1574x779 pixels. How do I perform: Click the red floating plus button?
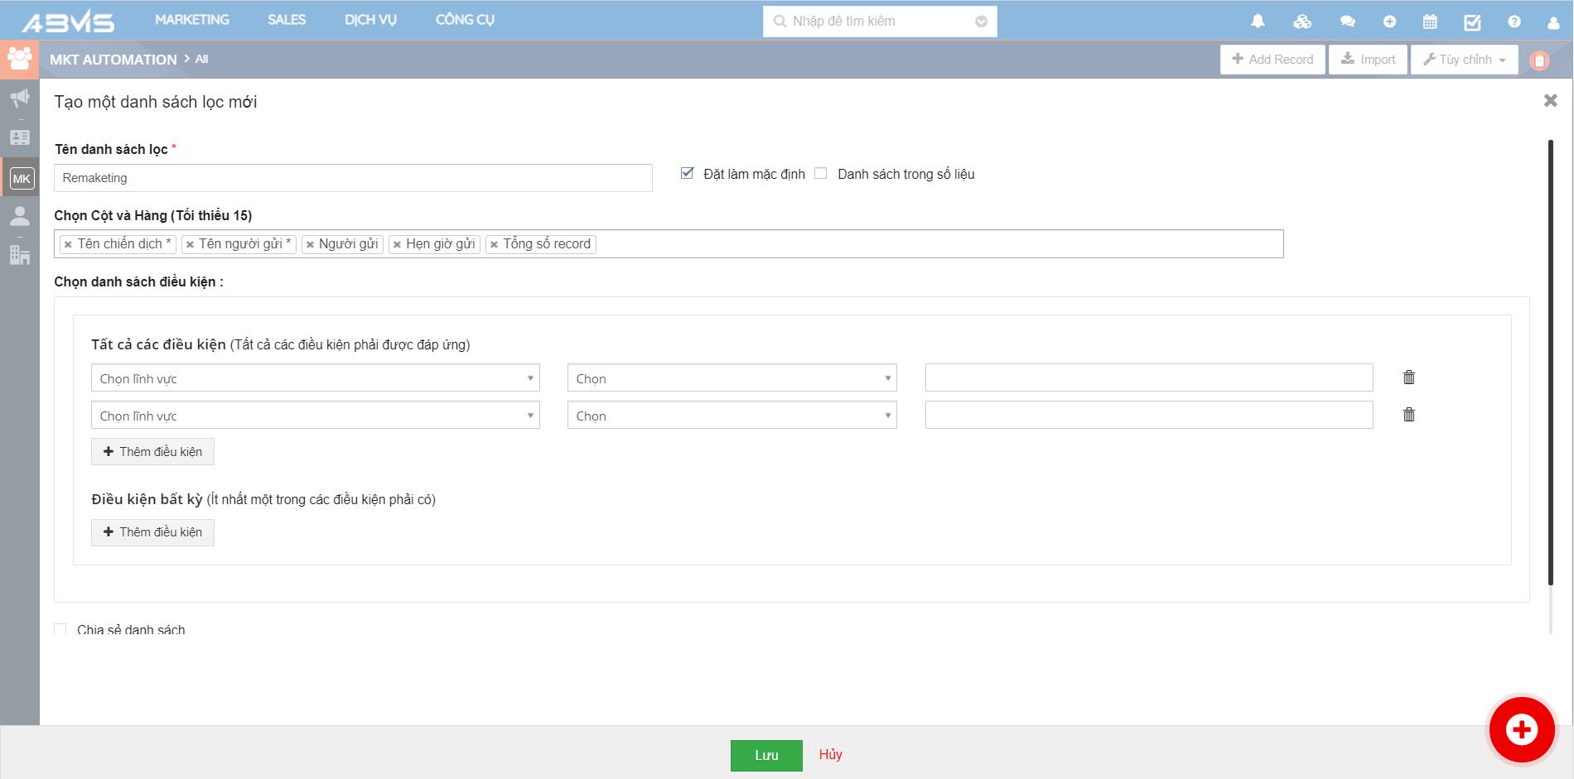[x=1521, y=729]
